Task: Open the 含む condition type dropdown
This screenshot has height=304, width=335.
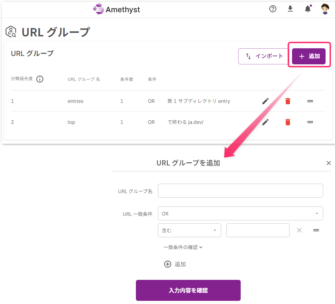Action: 189,230
